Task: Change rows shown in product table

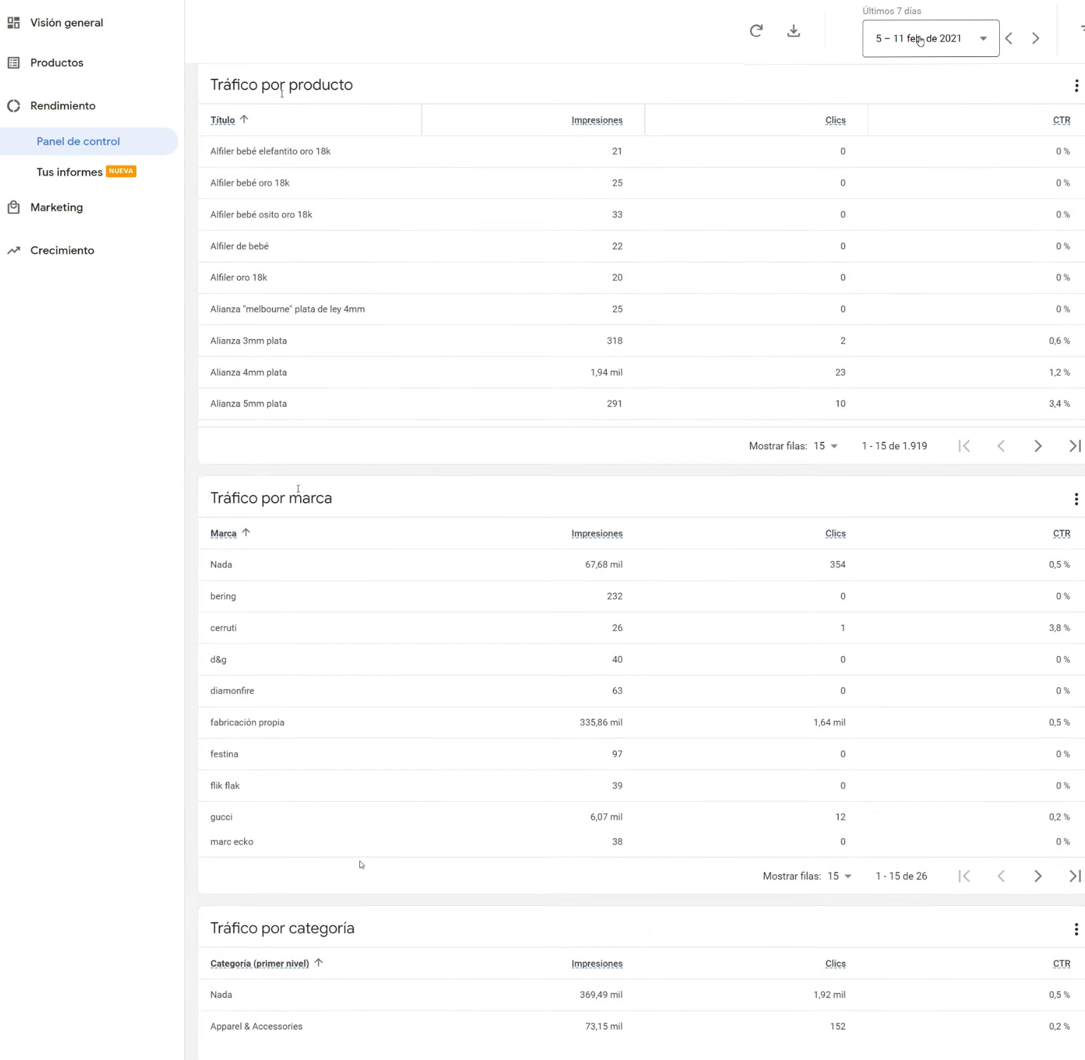Action: (826, 446)
